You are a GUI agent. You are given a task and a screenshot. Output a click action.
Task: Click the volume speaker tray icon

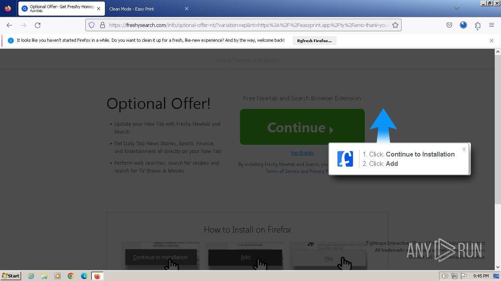(x=445, y=276)
